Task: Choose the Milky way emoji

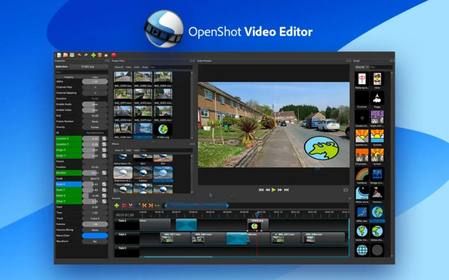Action: pyautogui.click(x=362, y=212)
